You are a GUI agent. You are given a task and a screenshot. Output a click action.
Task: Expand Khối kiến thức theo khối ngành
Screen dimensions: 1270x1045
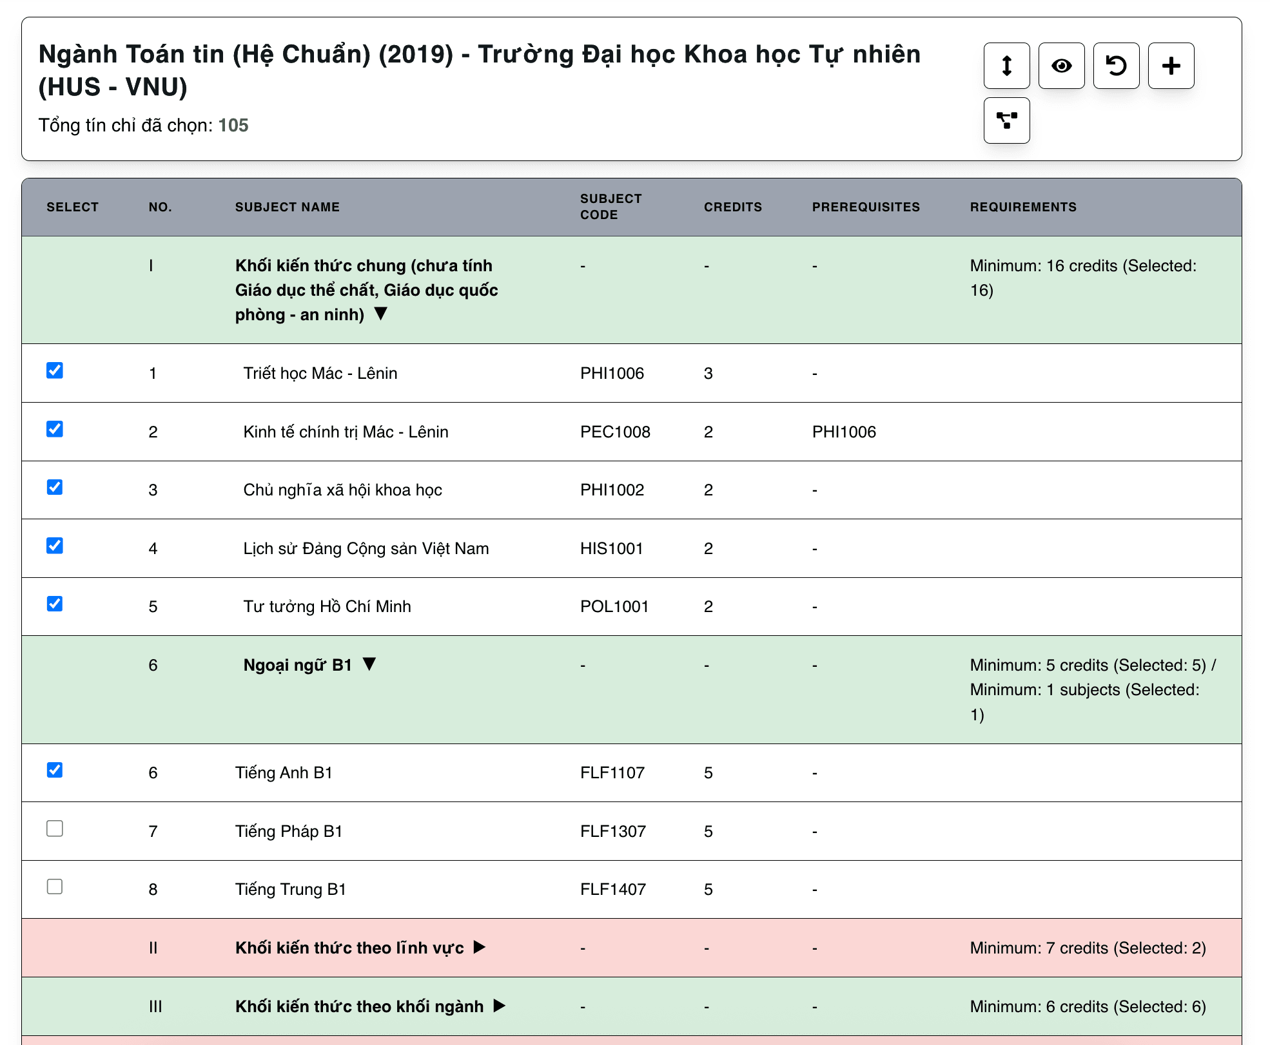click(x=500, y=1006)
